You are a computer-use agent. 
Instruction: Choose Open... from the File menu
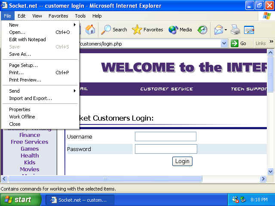40,32
